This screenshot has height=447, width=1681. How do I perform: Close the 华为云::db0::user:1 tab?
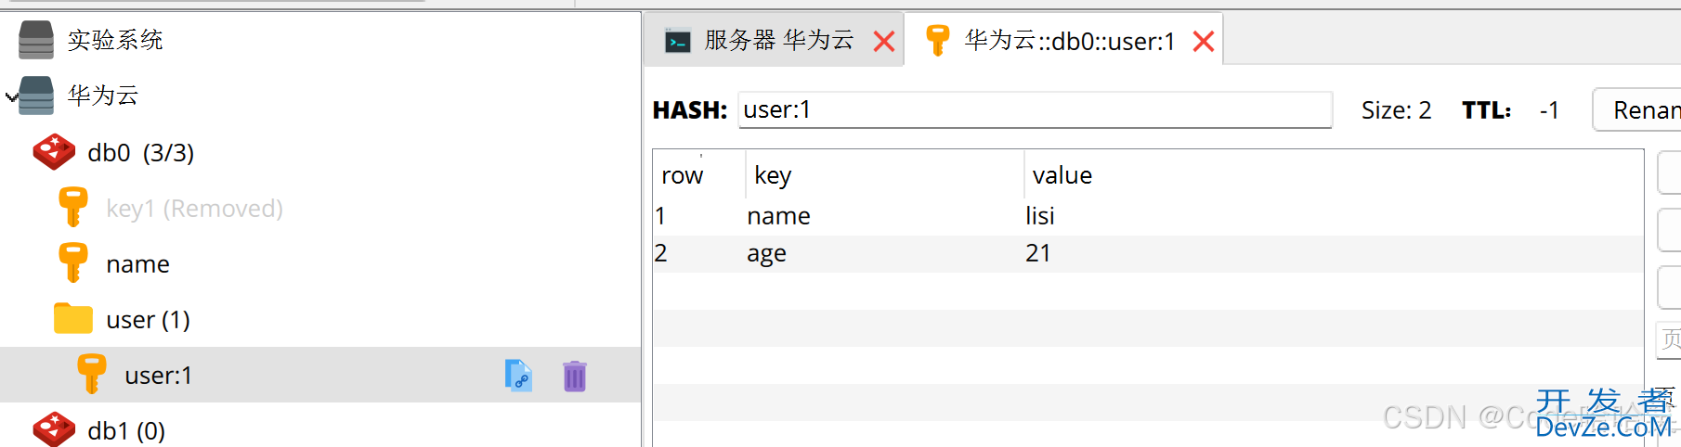(x=1204, y=41)
